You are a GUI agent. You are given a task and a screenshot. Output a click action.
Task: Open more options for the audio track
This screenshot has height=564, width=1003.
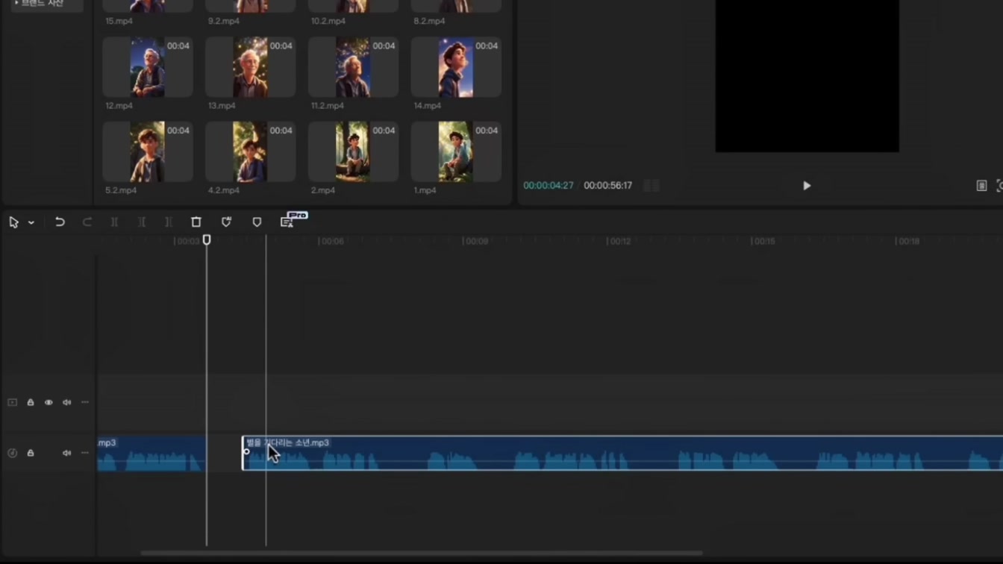(x=85, y=453)
